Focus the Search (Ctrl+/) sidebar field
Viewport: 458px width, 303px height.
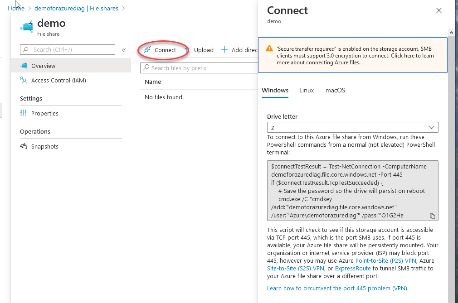click(x=68, y=49)
